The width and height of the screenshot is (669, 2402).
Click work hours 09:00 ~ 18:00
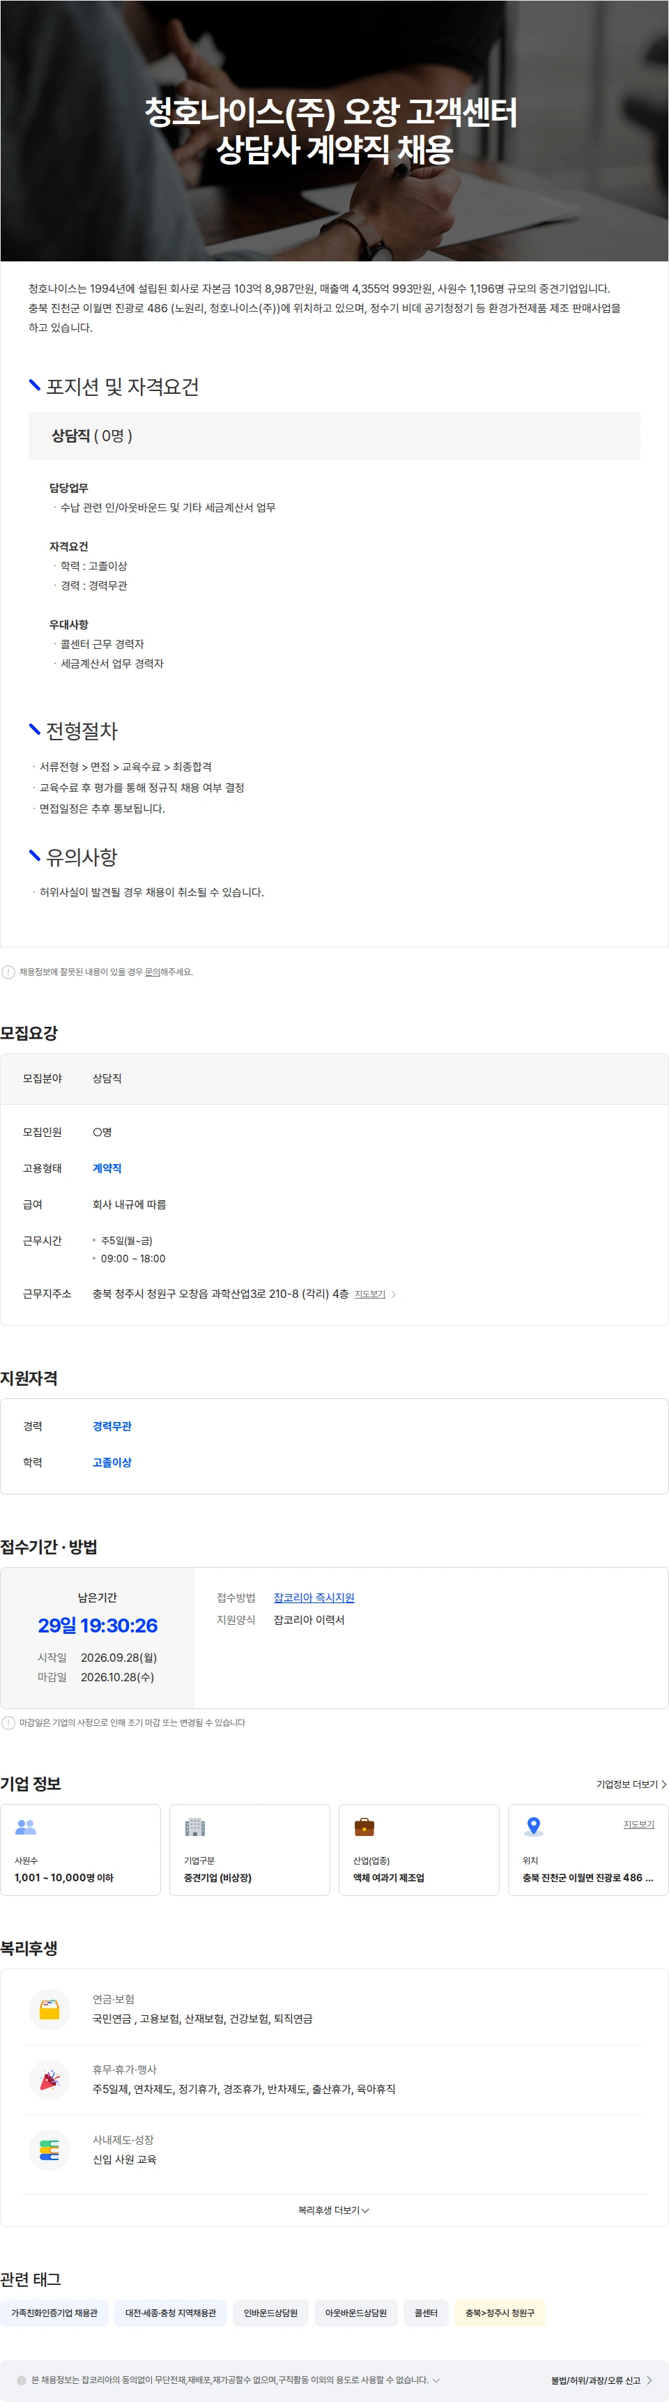pyautogui.click(x=133, y=1259)
